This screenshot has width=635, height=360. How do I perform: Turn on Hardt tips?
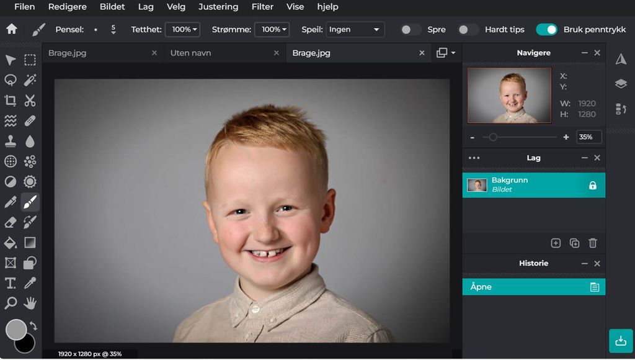468,29
